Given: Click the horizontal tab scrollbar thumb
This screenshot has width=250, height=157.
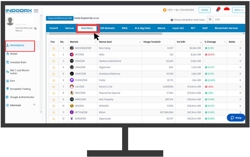Looking at the screenshot, I should click(x=105, y=34).
